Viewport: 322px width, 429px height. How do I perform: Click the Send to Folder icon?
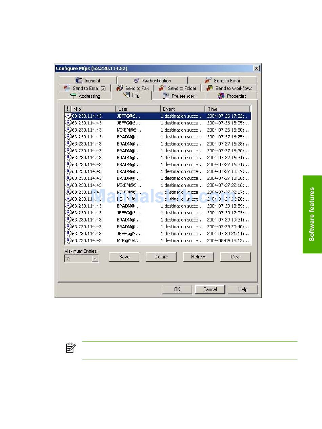tap(162, 88)
